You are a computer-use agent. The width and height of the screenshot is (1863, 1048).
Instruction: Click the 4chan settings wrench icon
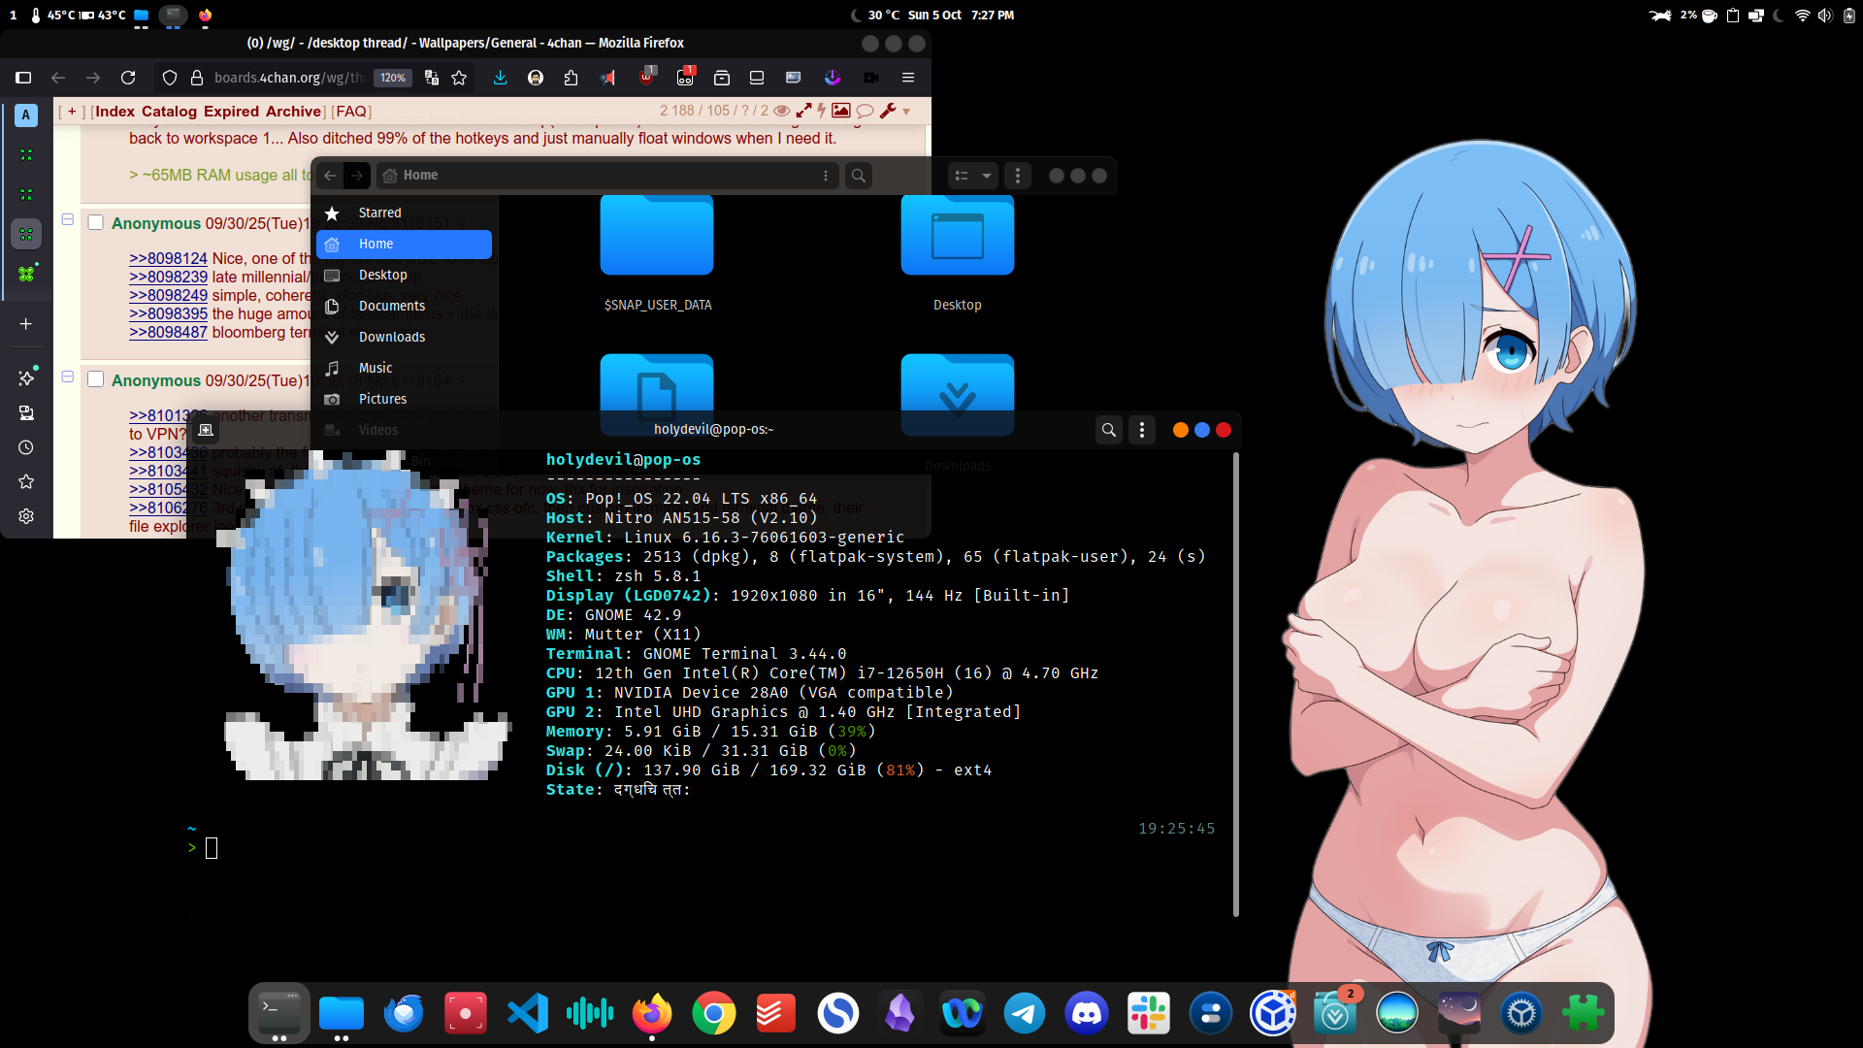pyautogui.click(x=888, y=111)
